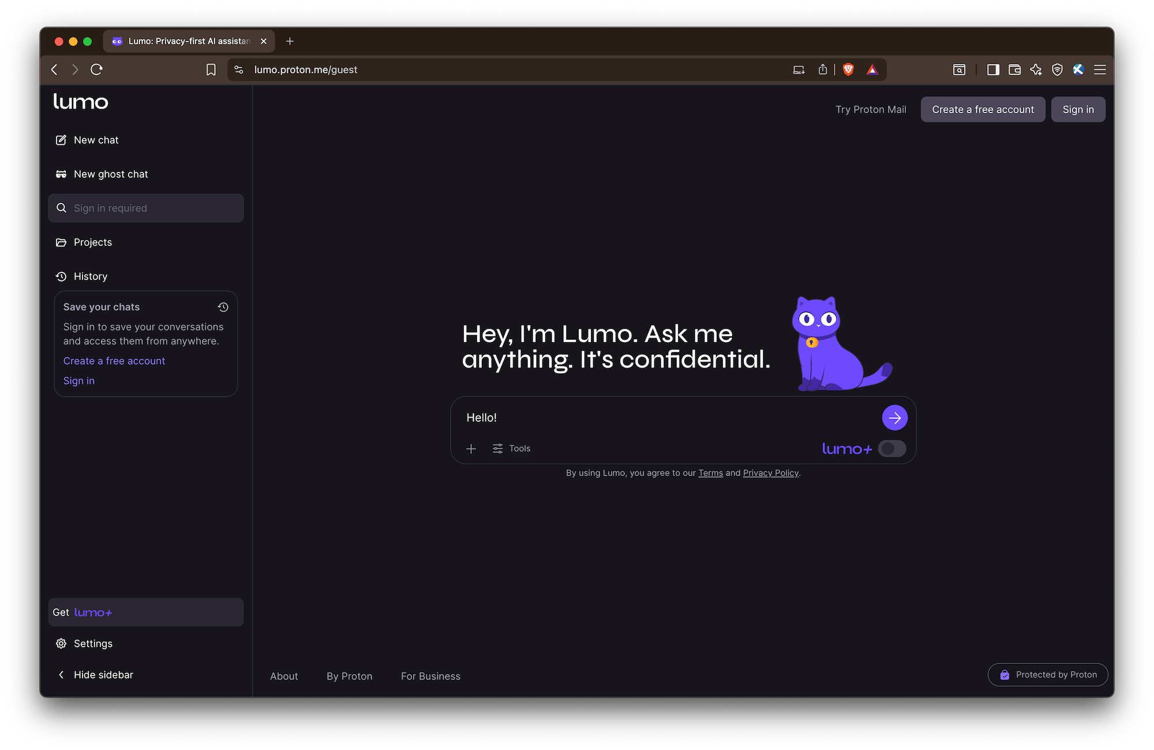Select the Lumo Privacy-first AI assistant tab
The image size is (1154, 750).
(x=189, y=41)
